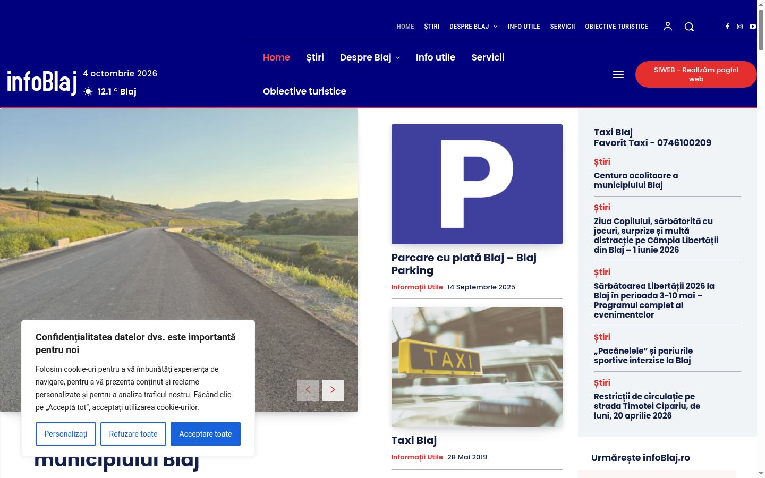Open the hamburger menu icon
This screenshot has height=478, width=765.
click(618, 75)
